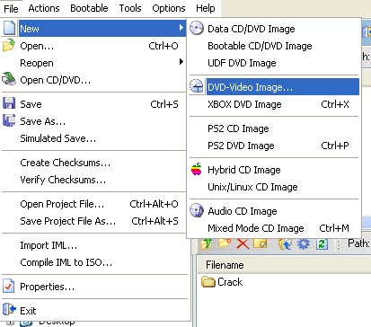Choose PS2 CD Image
Viewport: 371px width, 327px height.
coord(274,128)
